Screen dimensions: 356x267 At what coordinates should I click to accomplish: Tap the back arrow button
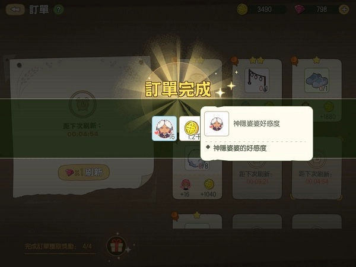click(x=15, y=9)
